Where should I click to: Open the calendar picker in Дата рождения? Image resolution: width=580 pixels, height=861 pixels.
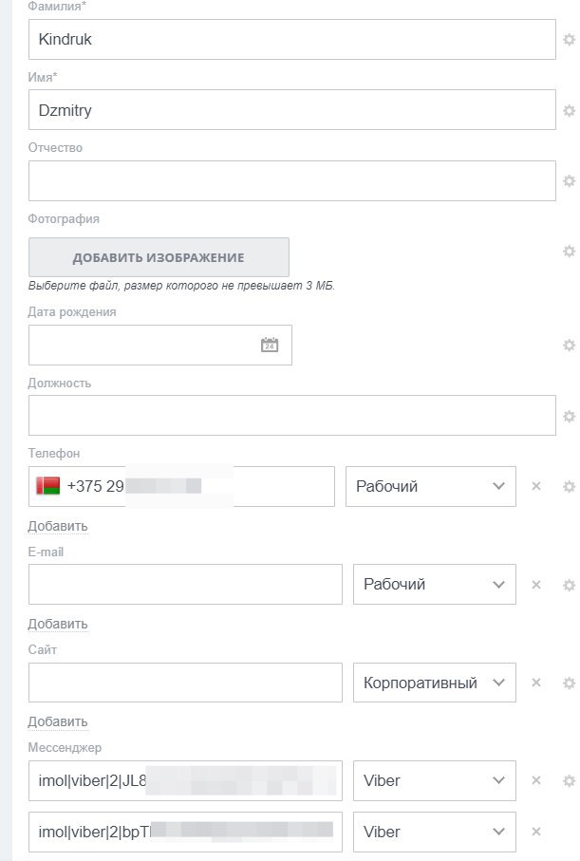click(x=270, y=345)
